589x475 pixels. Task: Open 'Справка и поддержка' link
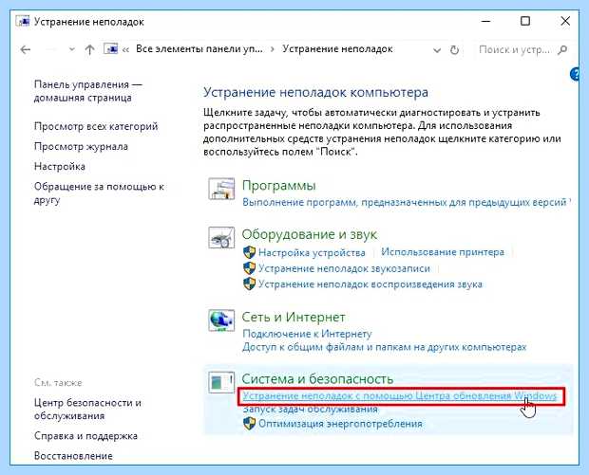click(x=85, y=436)
